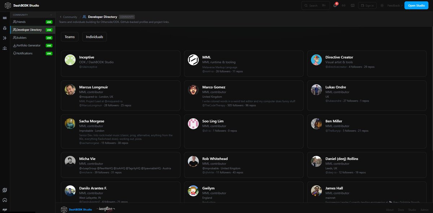The image size is (433, 213).
Task: Open the cube icon in left rail
Action: (x=5, y=28)
